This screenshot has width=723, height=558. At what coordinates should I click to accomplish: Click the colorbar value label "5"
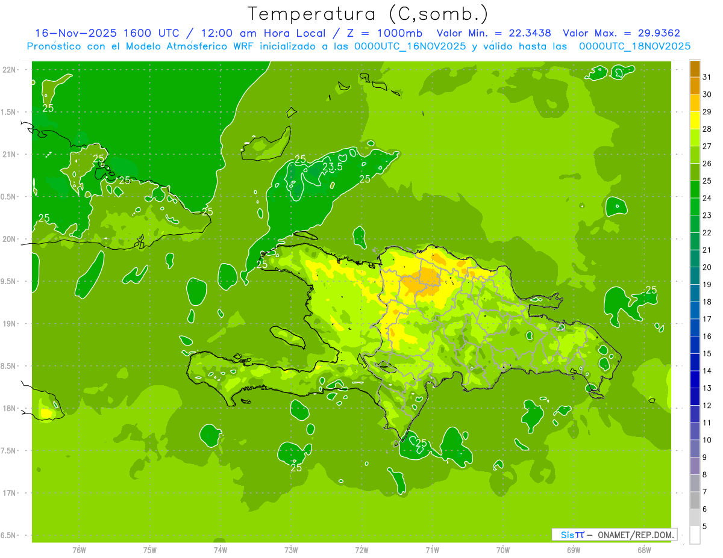point(704,526)
